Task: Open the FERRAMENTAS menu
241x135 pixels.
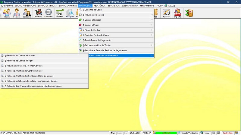Action: pos(147,6)
